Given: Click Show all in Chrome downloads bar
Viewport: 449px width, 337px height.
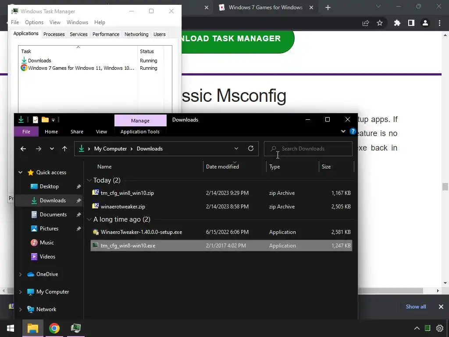Looking at the screenshot, I should [416, 307].
